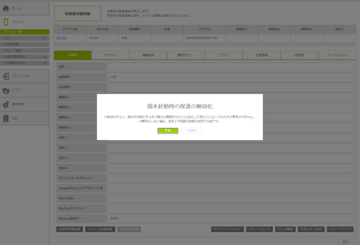The image size is (360, 245).
Task: Open the 設定 document icon
Action: 6,118
